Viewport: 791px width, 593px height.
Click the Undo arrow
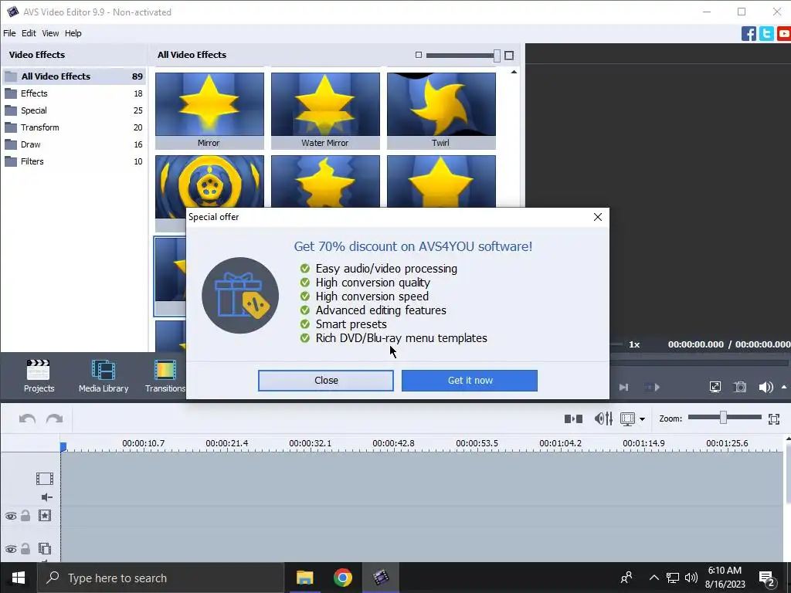[x=27, y=418]
